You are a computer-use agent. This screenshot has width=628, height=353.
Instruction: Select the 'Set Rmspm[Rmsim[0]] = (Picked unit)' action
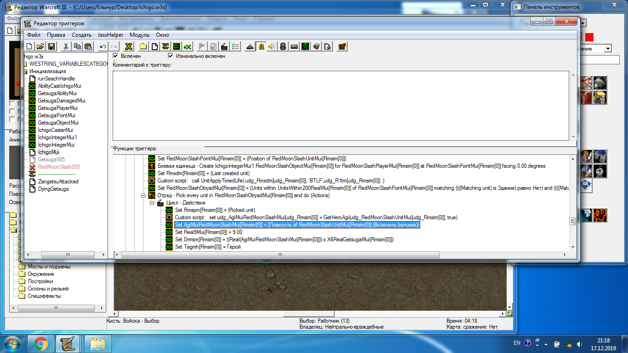(x=215, y=210)
